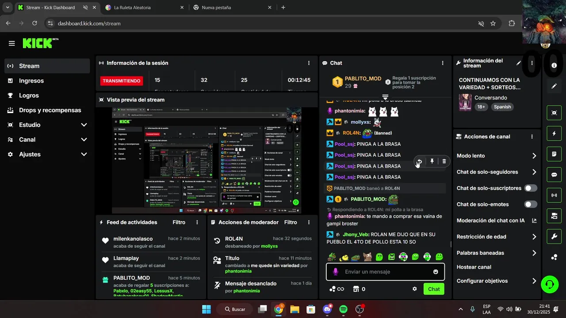Enable Chat de solo-suscriptores switch
Viewport: 566px width, 318px height.
(531, 188)
